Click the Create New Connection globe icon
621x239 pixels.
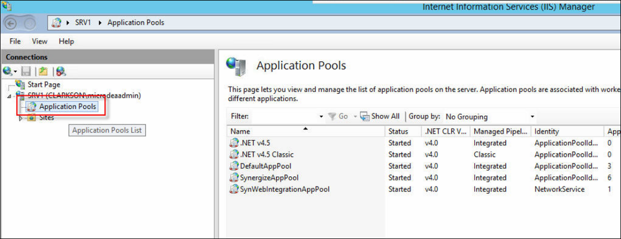point(7,71)
